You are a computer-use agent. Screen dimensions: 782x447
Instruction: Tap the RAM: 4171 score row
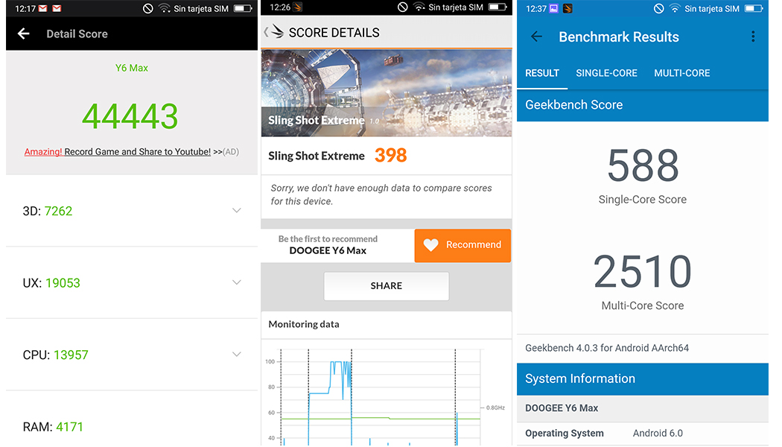(132, 419)
